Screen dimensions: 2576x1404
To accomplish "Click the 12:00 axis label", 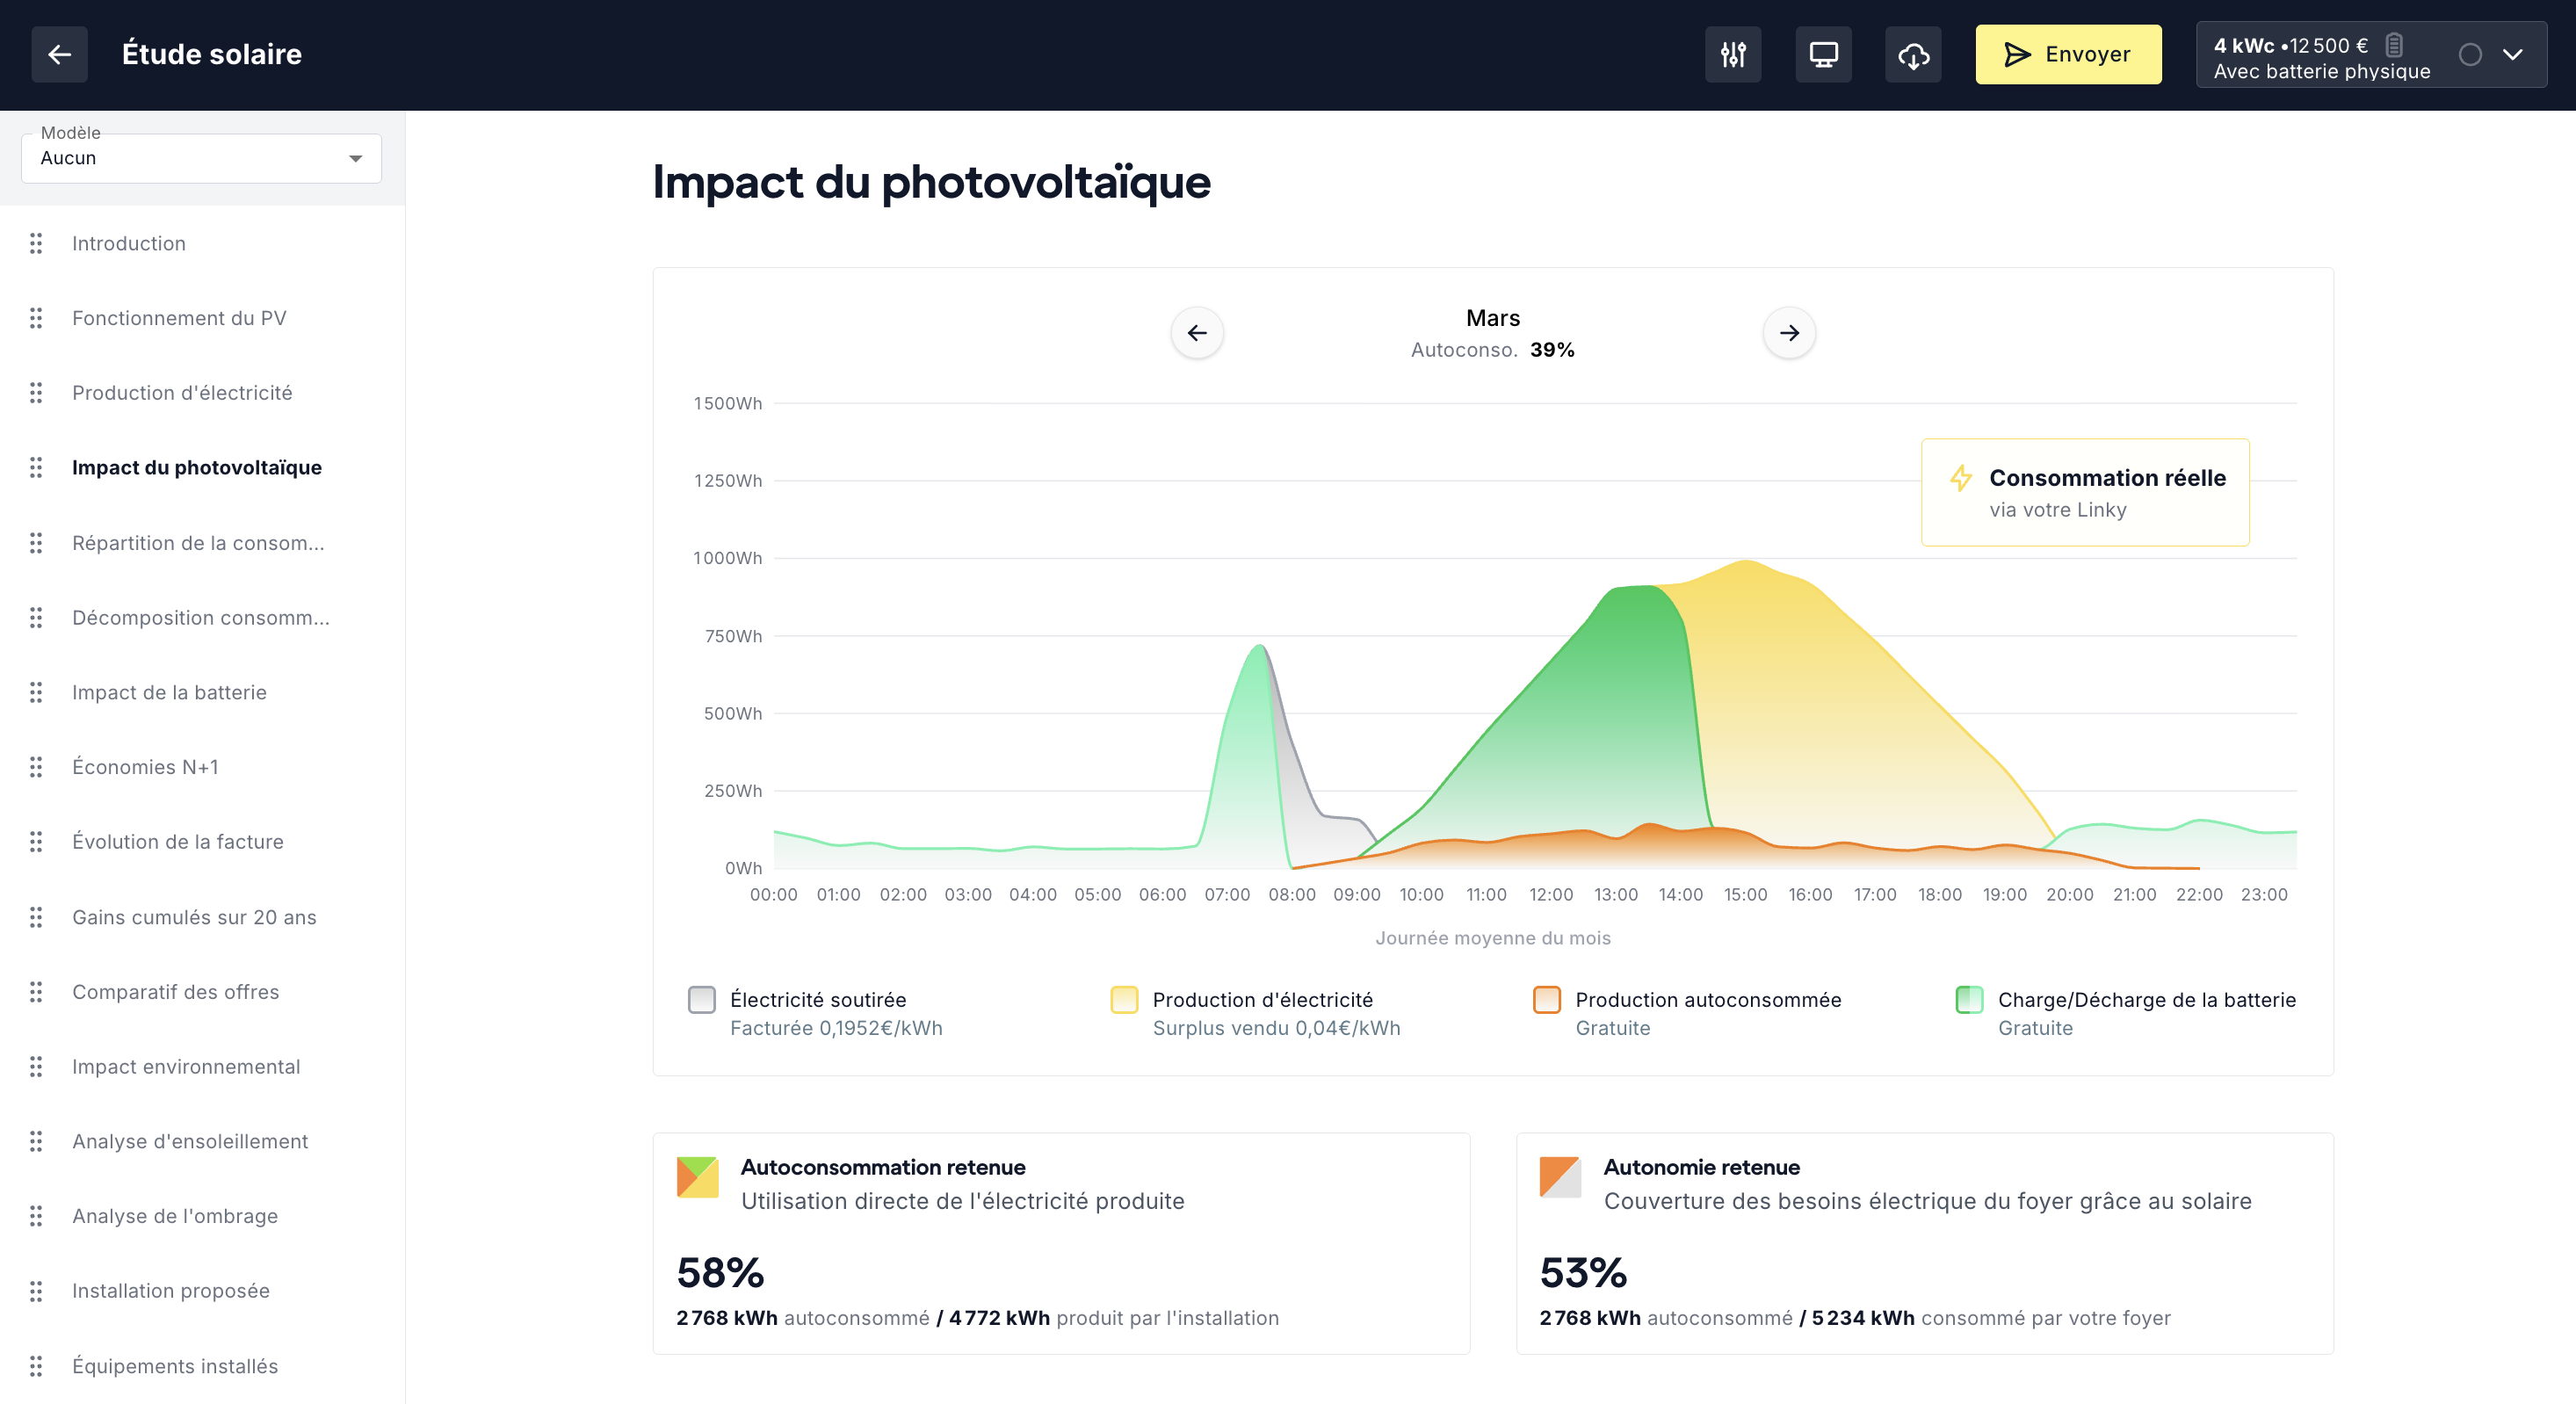I will 1551,895.
